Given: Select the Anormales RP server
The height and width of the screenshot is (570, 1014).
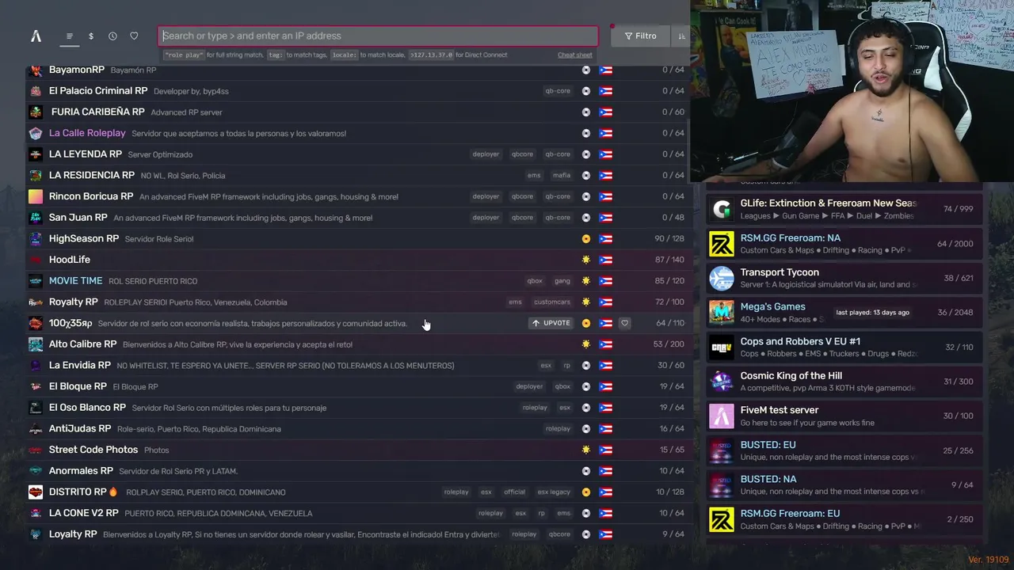Looking at the screenshot, I should (x=358, y=471).
